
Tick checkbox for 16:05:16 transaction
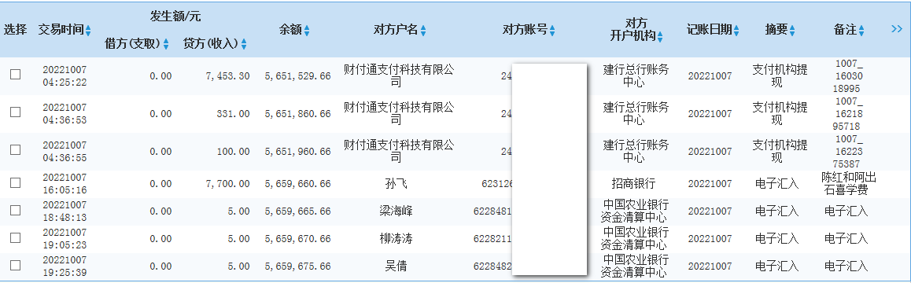16,183
